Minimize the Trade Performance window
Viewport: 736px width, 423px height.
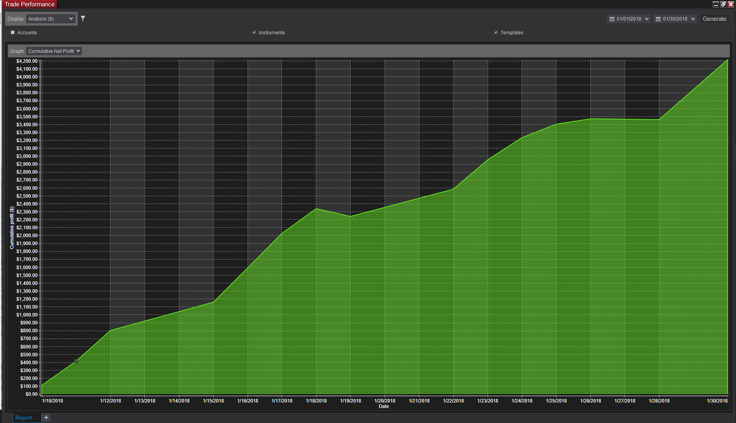[x=715, y=4]
